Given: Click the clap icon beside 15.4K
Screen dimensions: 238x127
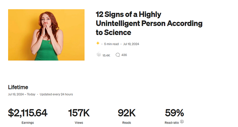Looking at the screenshot, I should point(99,54).
